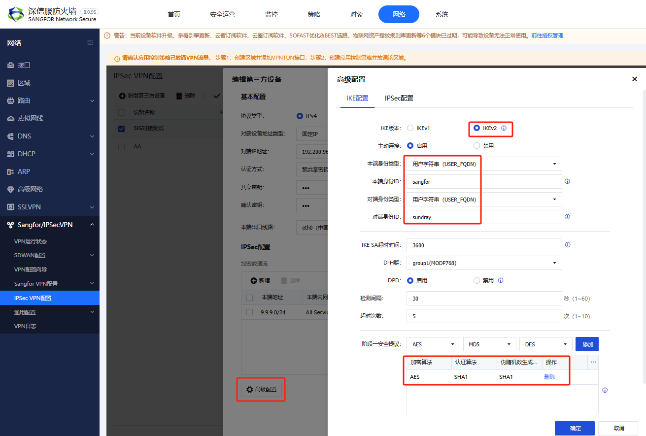This screenshot has height=436, width=646.
Task: Open the 安全运营 top menu
Action: coord(223,14)
